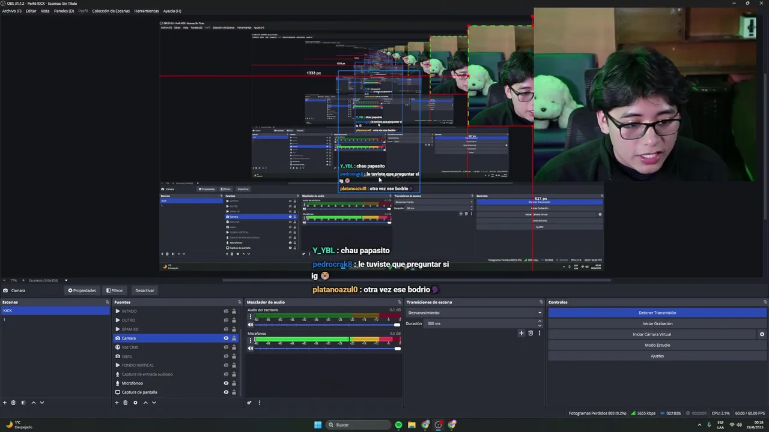Add a source with plus icon in Fuentes

pos(117,403)
